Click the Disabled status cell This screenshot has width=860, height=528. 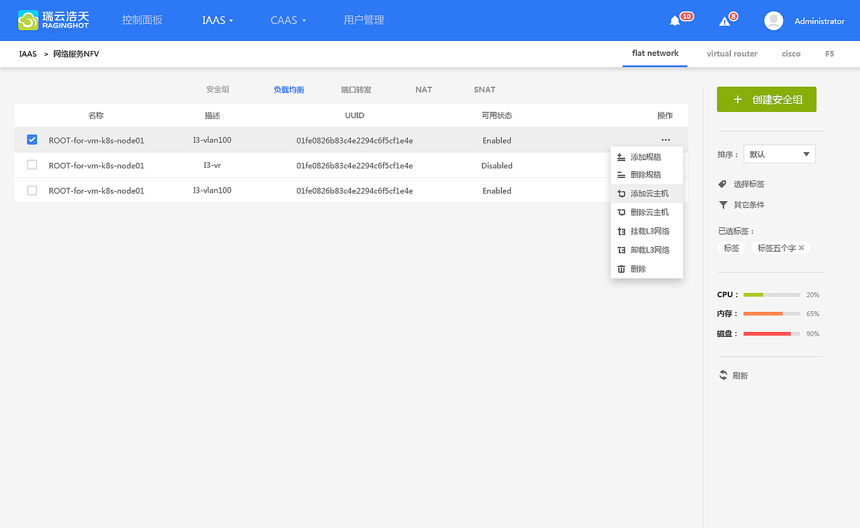pyautogui.click(x=497, y=166)
